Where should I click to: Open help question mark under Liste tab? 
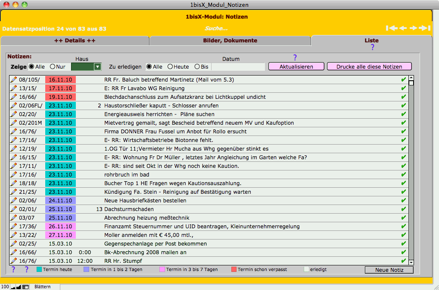pos(372,47)
